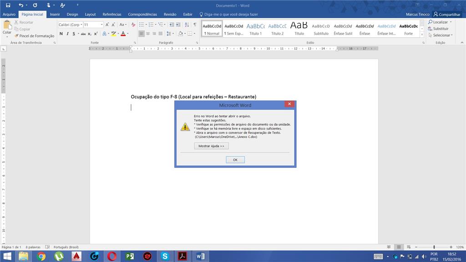The width and height of the screenshot is (466, 262).
Task: Switch to Read Mode view in status bar
Action: click(389, 247)
